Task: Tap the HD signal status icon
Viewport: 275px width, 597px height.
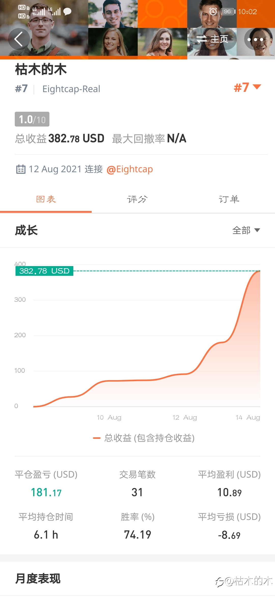Action: point(23,12)
